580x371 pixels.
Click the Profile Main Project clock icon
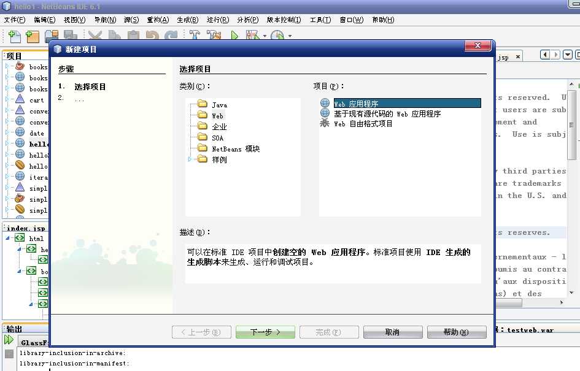tap(277, 36)
